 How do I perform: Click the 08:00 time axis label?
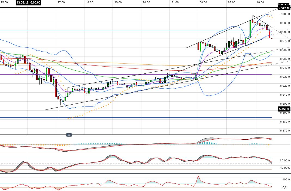[203, 2]
